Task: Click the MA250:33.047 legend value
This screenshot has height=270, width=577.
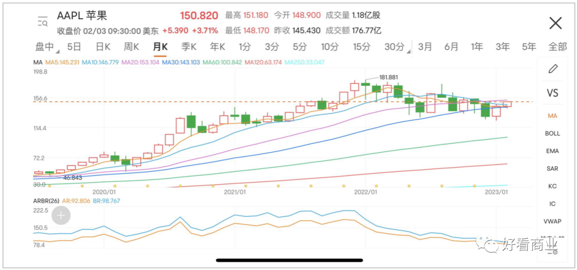Action: [305, 62]
